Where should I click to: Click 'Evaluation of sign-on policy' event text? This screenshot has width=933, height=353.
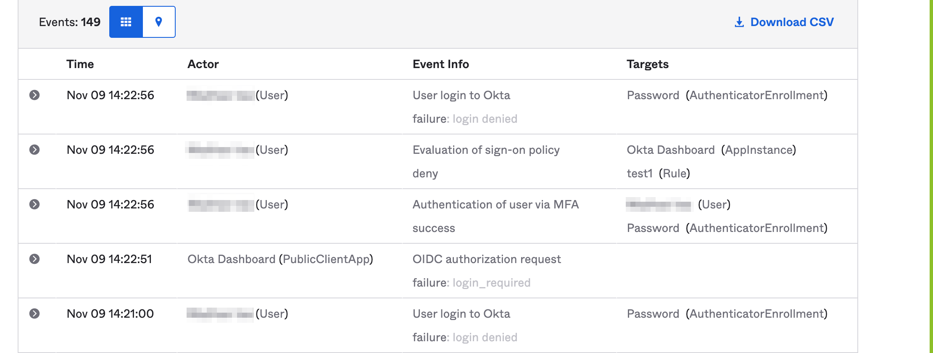pos(486,150)
